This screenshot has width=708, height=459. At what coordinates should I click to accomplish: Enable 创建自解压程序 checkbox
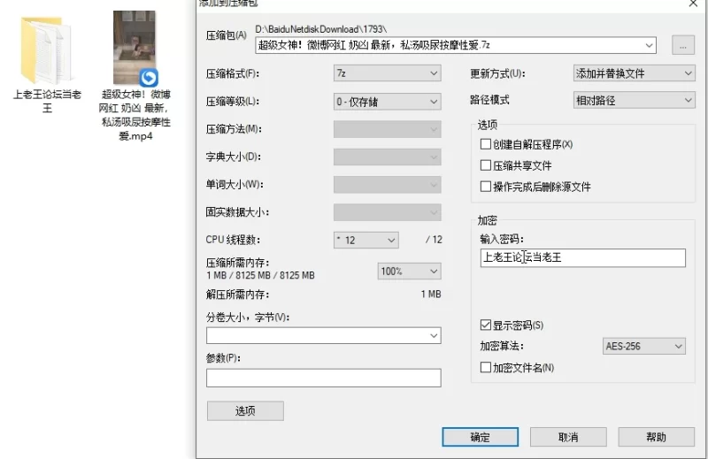tap(485, 144)
